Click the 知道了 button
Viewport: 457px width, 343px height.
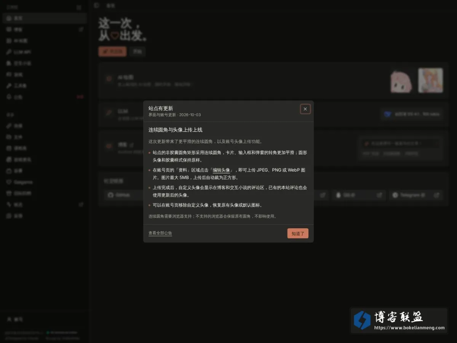pyautogui.click(x=298, y=234)
